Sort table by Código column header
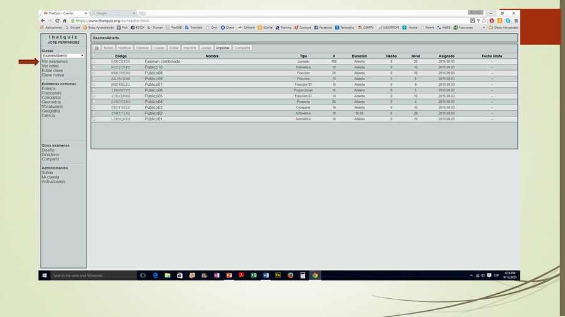The image size is (565, 317). point(121,56)
